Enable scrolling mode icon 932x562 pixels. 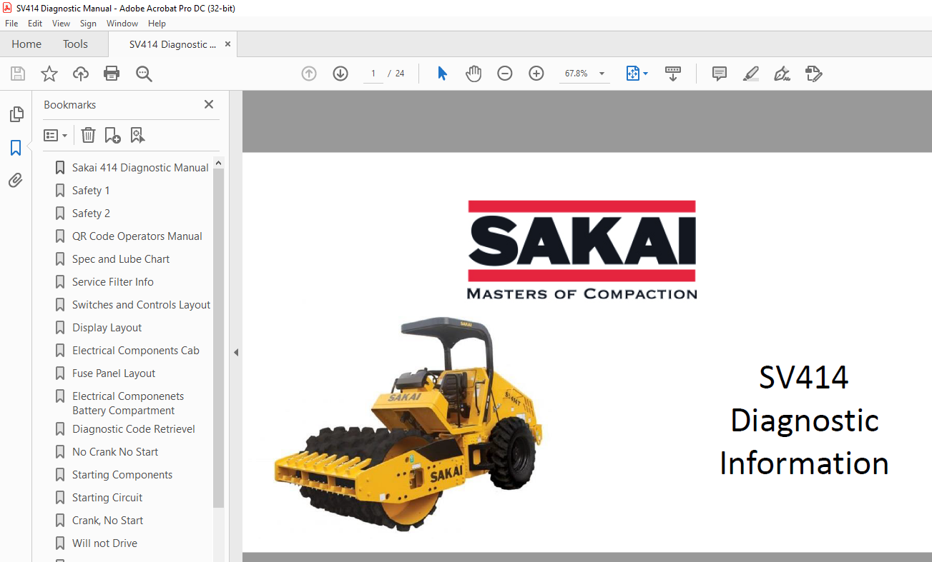point(673,74)
